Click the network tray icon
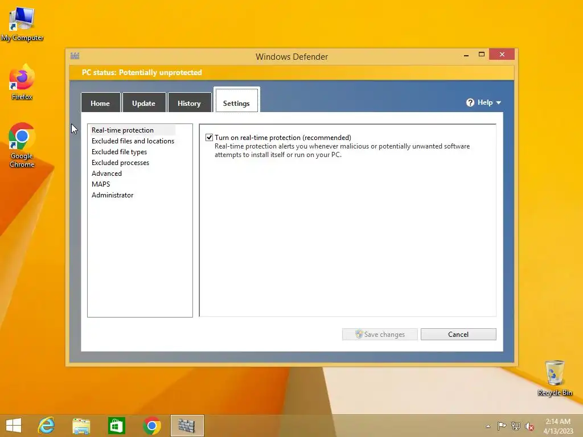Viewport: 583px width, 437px height. (x=516, y=426)
